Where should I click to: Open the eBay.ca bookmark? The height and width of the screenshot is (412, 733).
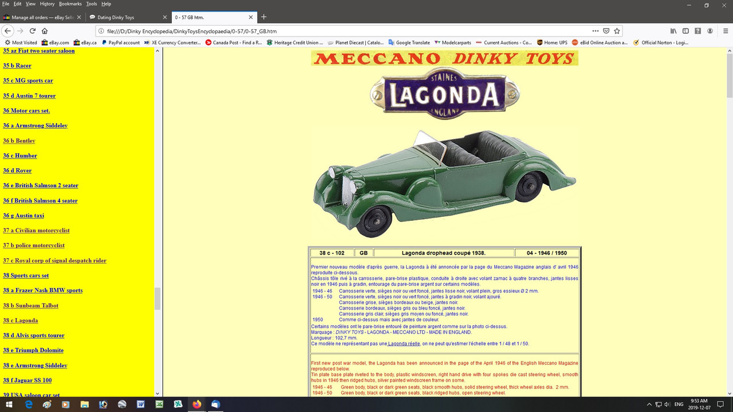(85, 42)
